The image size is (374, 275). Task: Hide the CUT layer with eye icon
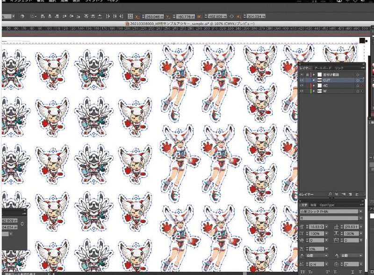tap(302, 80)
